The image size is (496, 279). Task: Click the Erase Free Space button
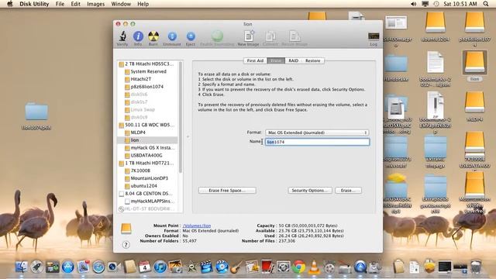click(227, 191)
